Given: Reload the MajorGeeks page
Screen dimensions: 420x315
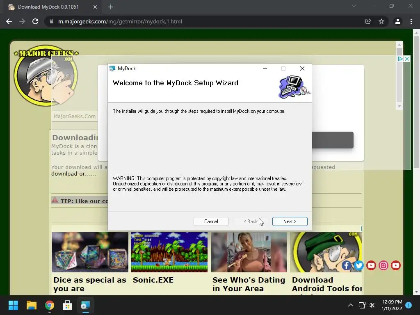Looking at the screenshot, I should point(35,21).
